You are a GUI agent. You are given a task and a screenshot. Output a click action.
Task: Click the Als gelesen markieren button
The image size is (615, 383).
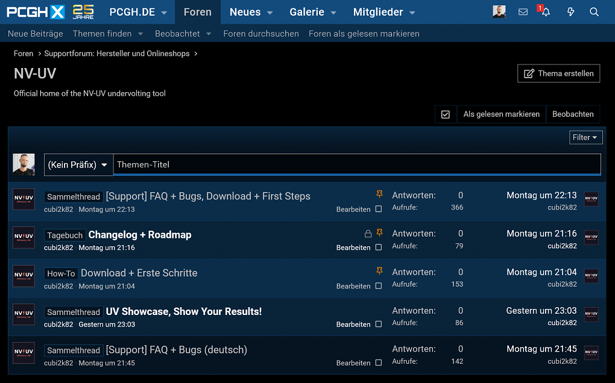pos(501,114)
